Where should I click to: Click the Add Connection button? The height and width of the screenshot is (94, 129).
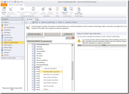34,34
